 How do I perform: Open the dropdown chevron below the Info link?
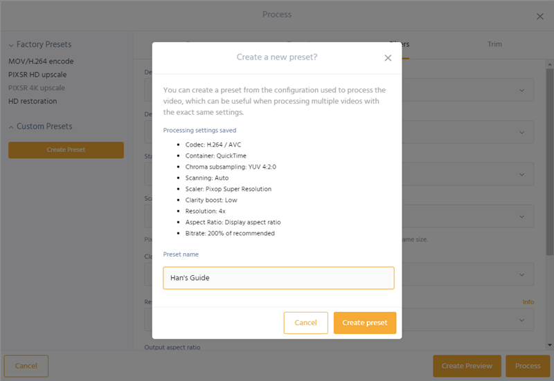click(522, 320)
